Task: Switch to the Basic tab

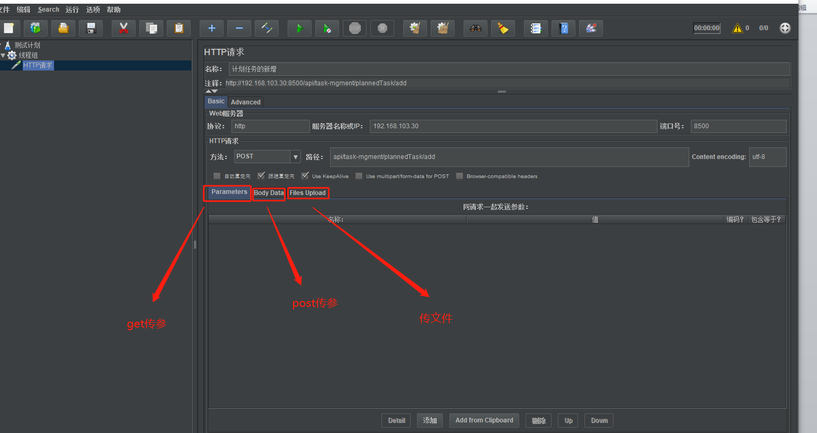Action: pyautogui.click(x=216, y=101)
